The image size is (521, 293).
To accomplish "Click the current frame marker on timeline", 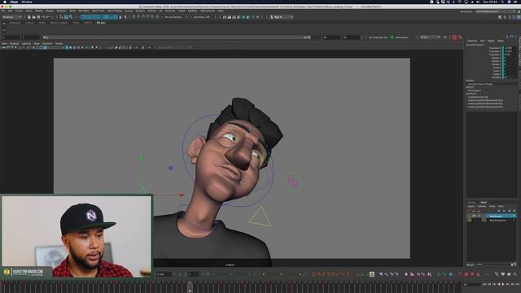I will click(190, 286).
